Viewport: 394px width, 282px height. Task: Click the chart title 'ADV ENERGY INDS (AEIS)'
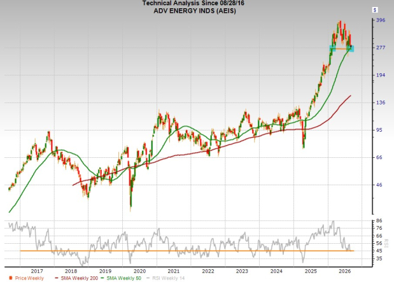pyautogui.click(x=195, y=11)
